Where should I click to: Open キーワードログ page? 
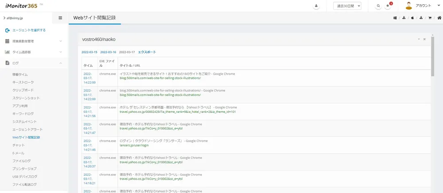(x=23, y=114)
